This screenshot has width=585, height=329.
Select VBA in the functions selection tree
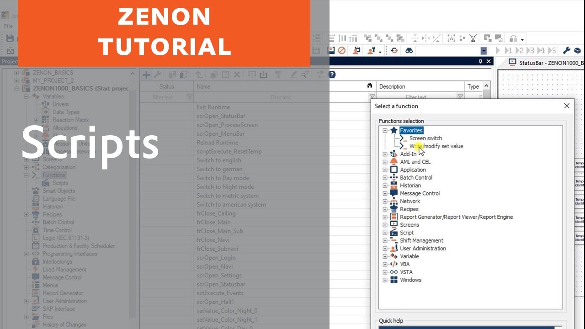405,264
